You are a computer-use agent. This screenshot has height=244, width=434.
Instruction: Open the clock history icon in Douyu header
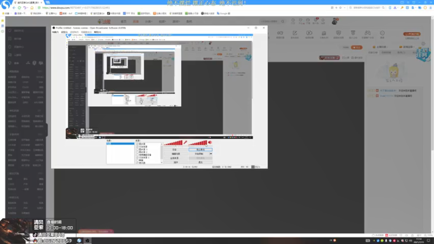(x=293, y=20)
